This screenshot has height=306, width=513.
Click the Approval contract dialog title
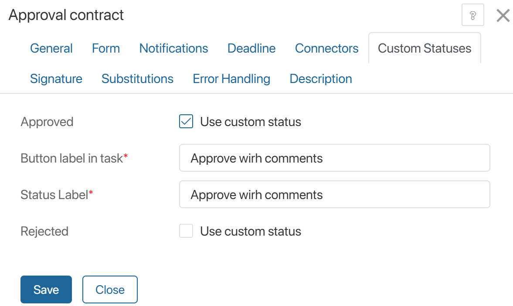[66, 15]
